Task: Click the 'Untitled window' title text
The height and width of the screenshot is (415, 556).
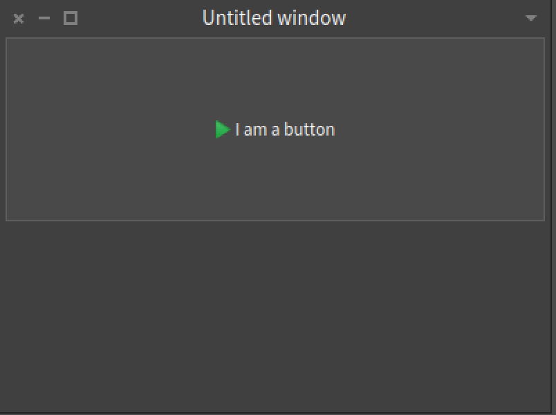Action: (274, 18)
